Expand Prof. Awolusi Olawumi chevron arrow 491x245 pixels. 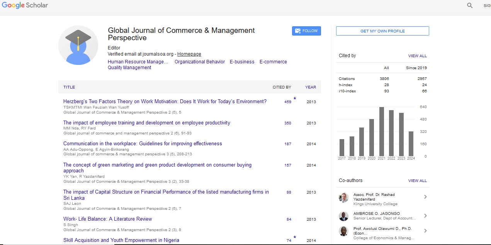click(425, 231)
